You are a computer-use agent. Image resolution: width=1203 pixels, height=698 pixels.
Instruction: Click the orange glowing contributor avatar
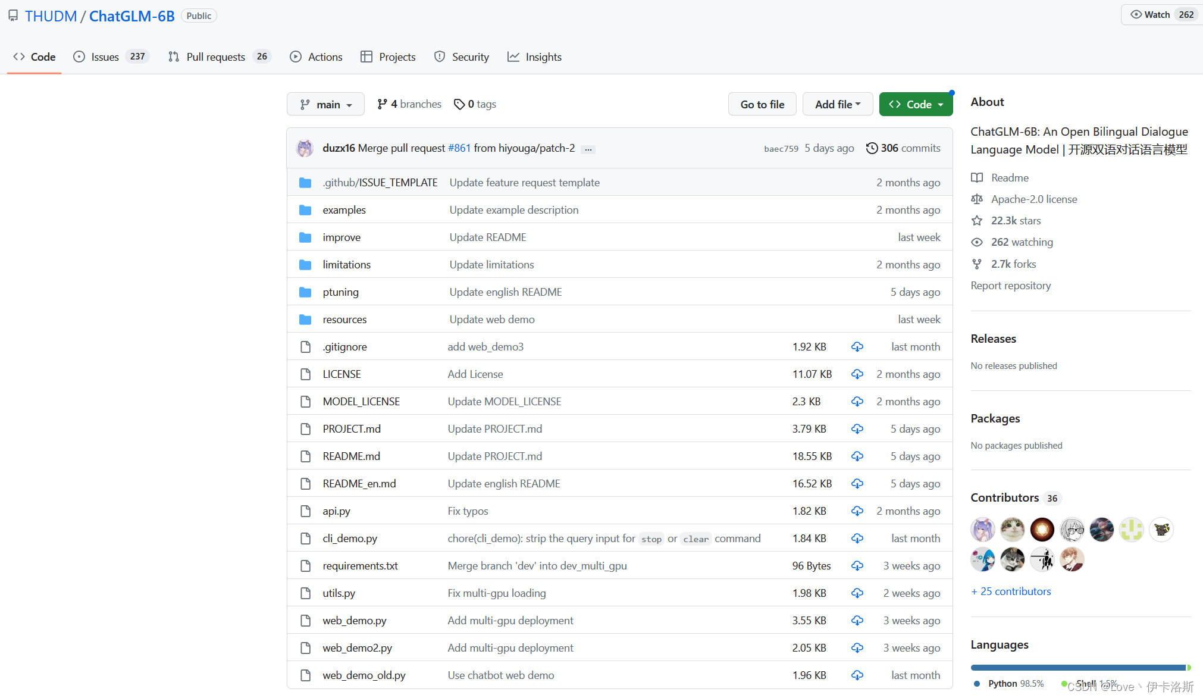1042,530
